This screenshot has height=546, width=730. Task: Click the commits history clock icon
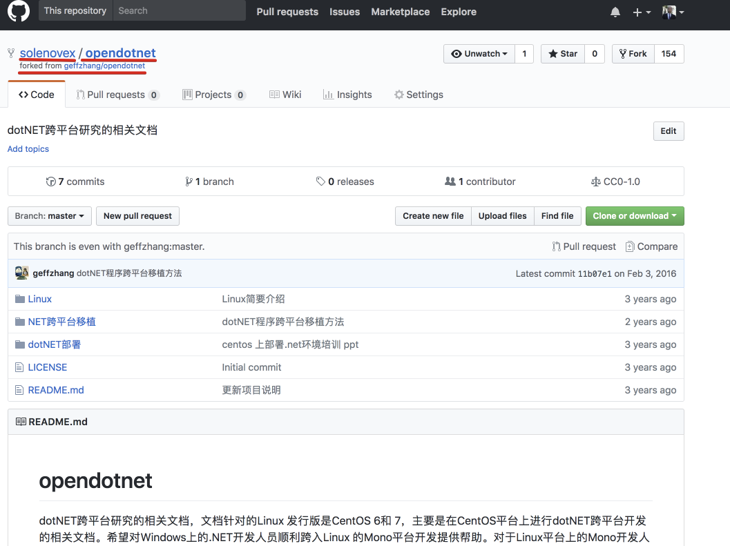point(50,182)
